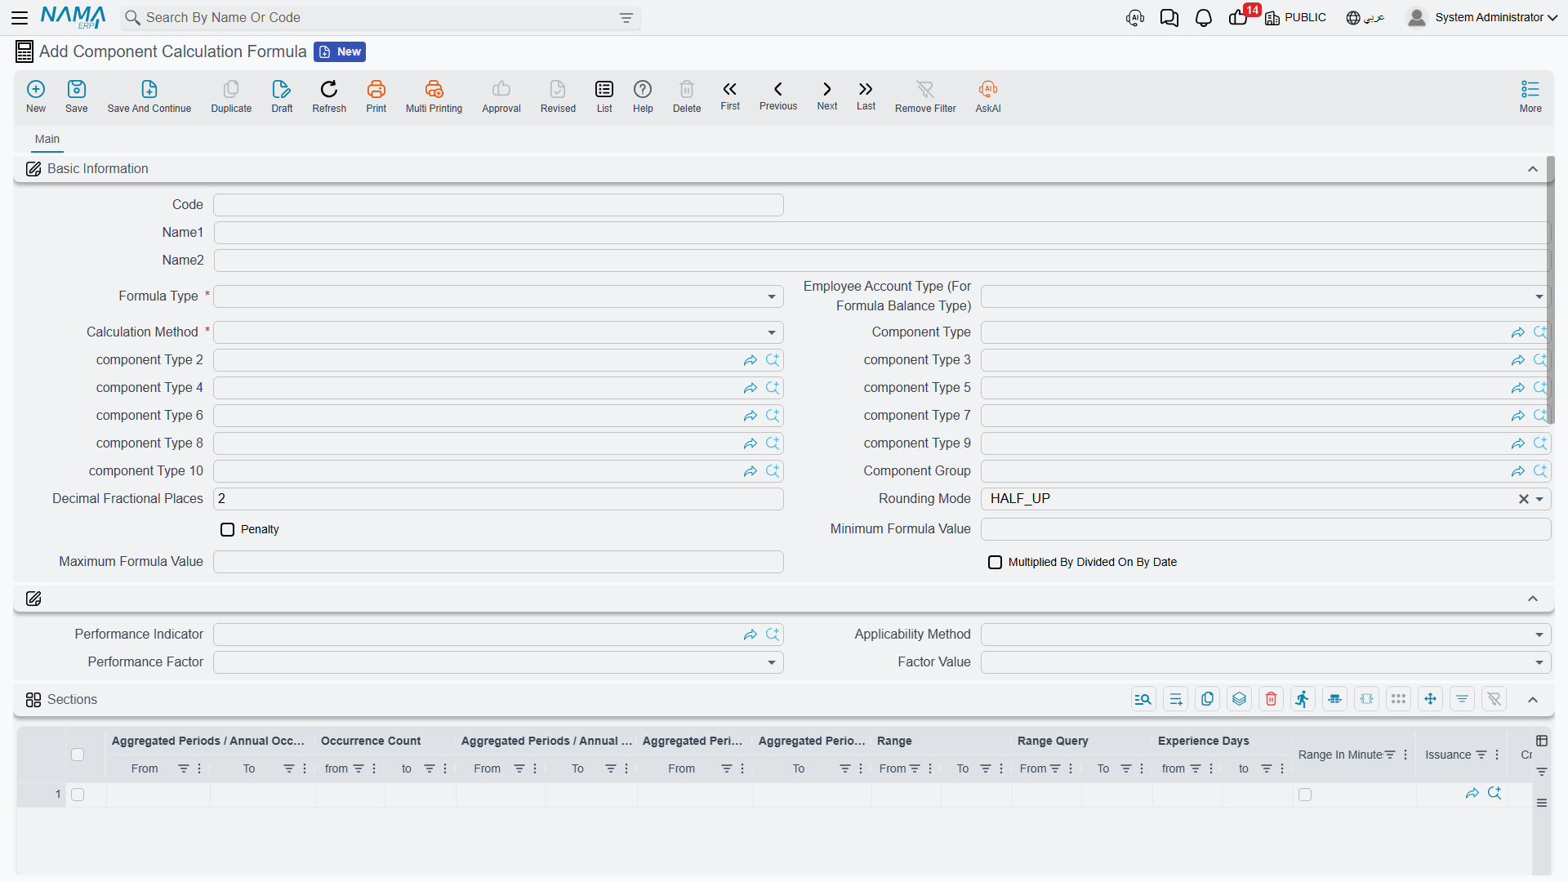
Task: Duplicate the current record
Action: coord(231,96)
